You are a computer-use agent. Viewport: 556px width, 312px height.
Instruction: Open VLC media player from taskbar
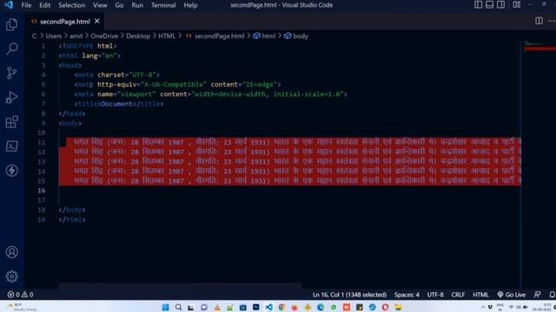[217, 307]
